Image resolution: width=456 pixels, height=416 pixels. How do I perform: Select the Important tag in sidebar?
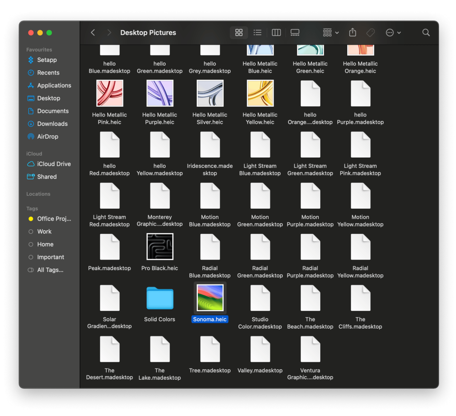50,257
